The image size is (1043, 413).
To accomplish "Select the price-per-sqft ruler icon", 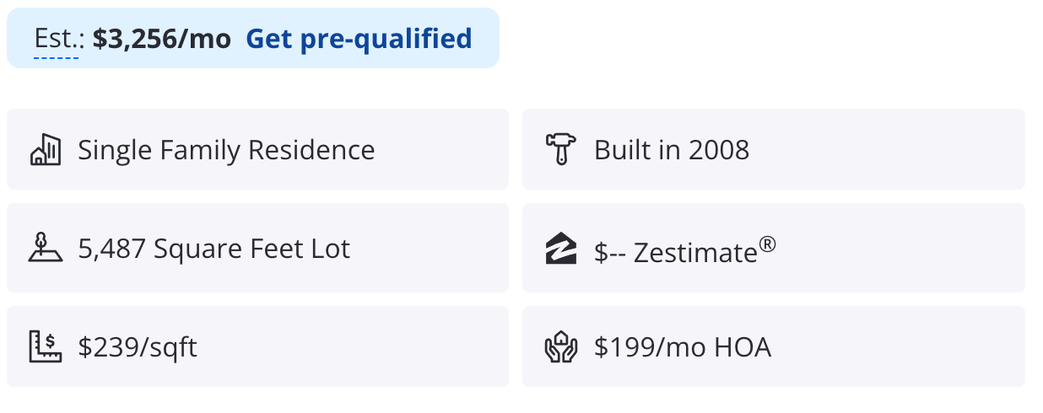I will [x=46, y=346].
